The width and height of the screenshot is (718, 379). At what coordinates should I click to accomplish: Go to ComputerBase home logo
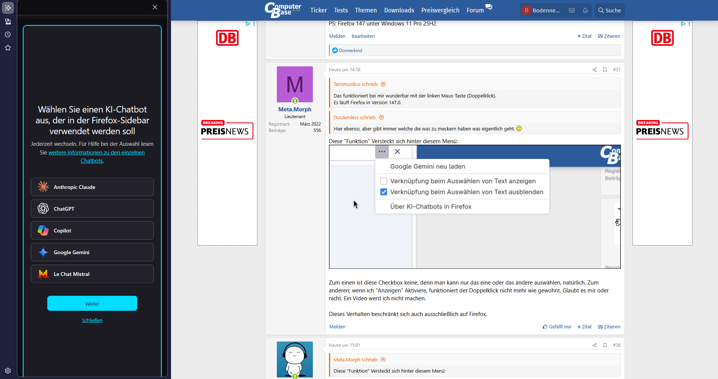283,10
